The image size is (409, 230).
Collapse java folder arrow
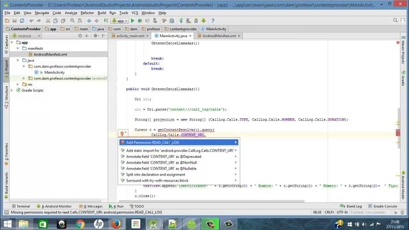point(18,60)
